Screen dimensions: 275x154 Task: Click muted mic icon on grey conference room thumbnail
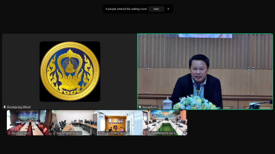pyautogui.click(x=55, y=133)
